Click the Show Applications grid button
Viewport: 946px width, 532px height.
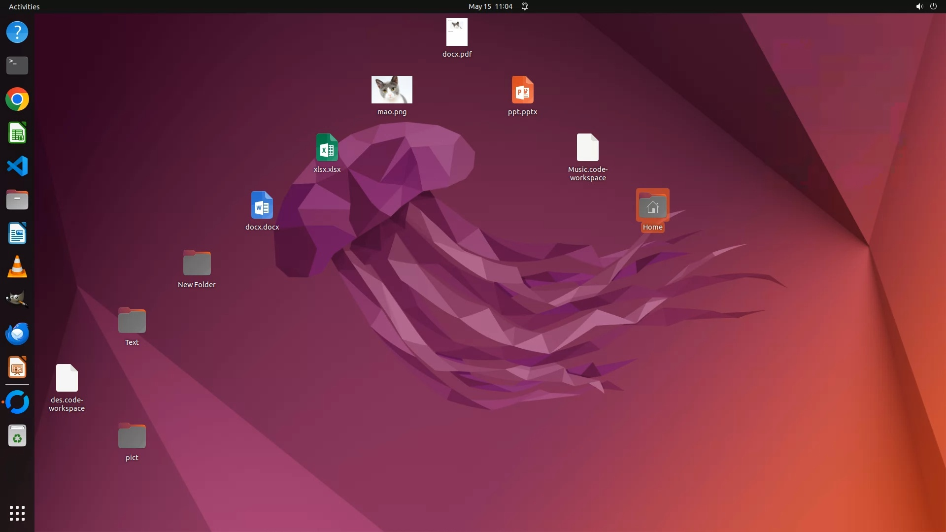click(17, 513)
